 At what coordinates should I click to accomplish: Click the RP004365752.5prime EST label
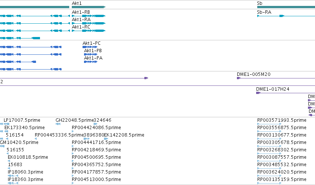tap(97, 165)
